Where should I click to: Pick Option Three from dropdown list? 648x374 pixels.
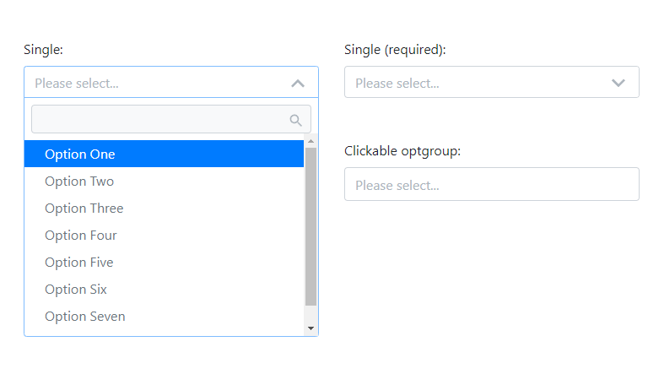click(164, 208)
